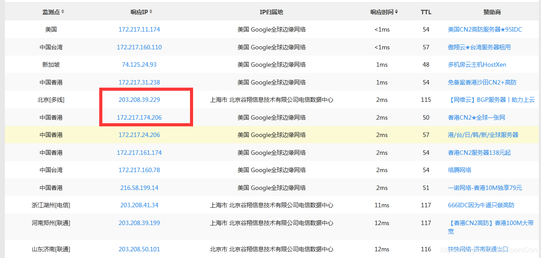
Task: Select 中国香港 in highlighted 172.217.24.206 row
Action: point(51,135)
